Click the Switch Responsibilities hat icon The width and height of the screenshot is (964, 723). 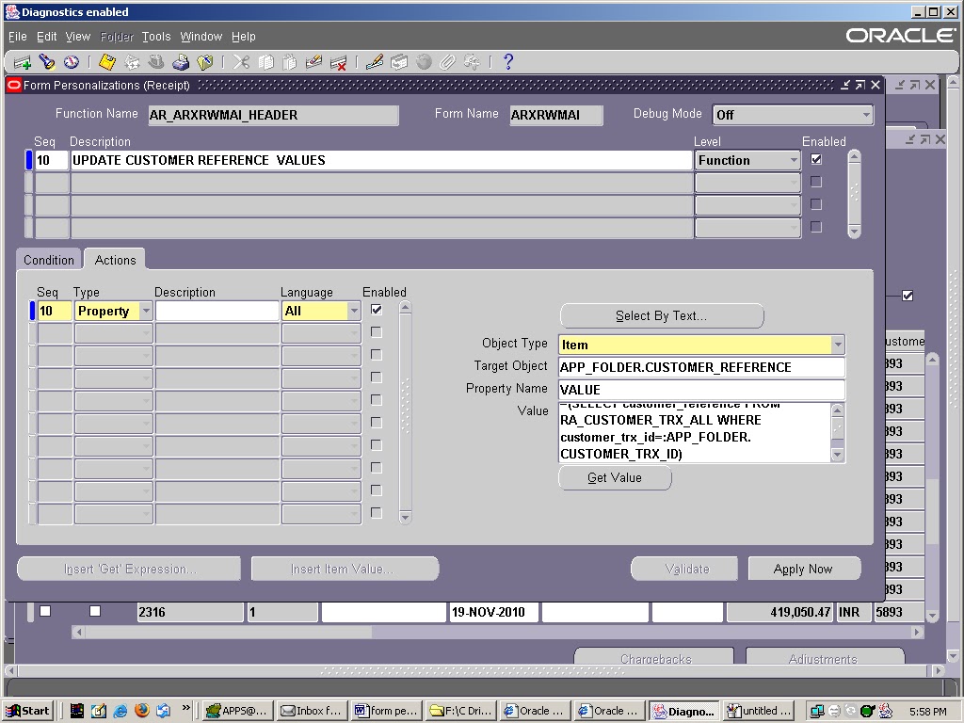156,62
